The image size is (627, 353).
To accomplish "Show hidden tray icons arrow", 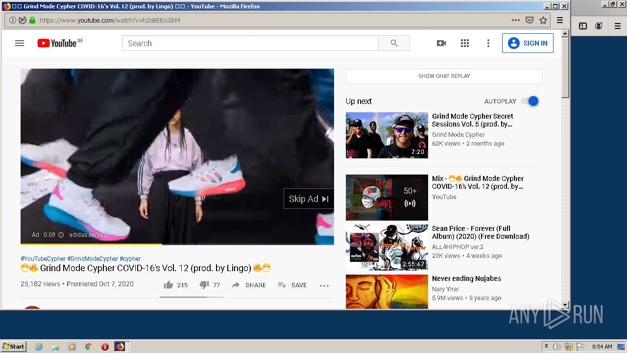I will (x=546, y=347).
